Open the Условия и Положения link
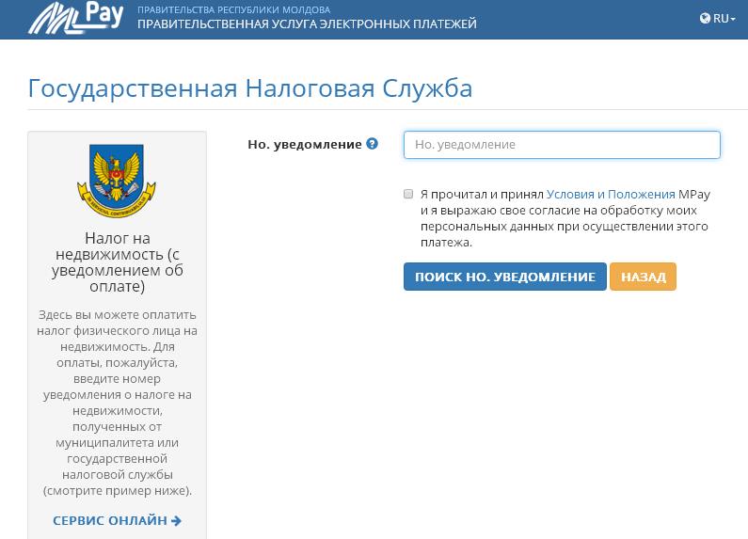748x539 pixels. [611, 194]
